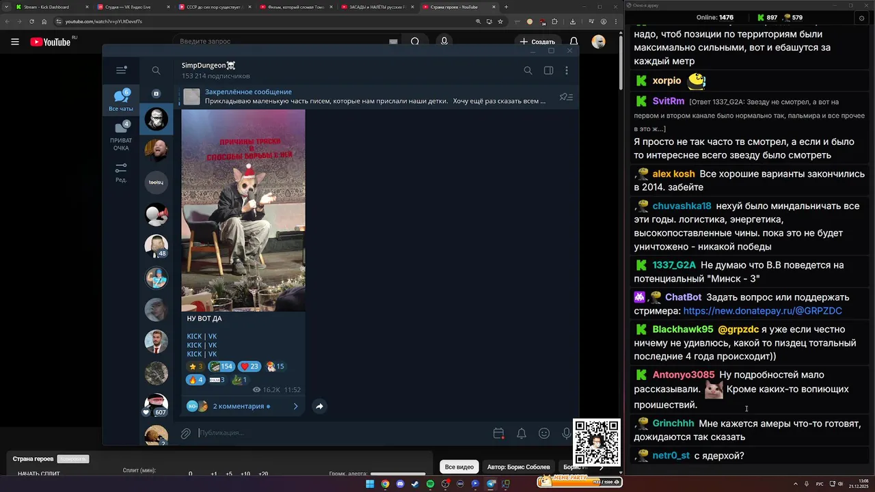Select the chat with the '607' unread badge
The image size is (875, 492).
[157, 405]
